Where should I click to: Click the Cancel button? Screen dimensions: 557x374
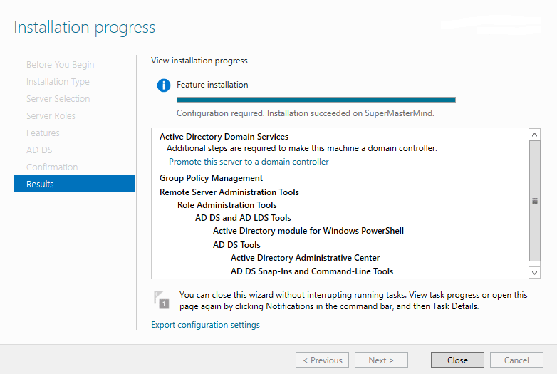(516, 360)
